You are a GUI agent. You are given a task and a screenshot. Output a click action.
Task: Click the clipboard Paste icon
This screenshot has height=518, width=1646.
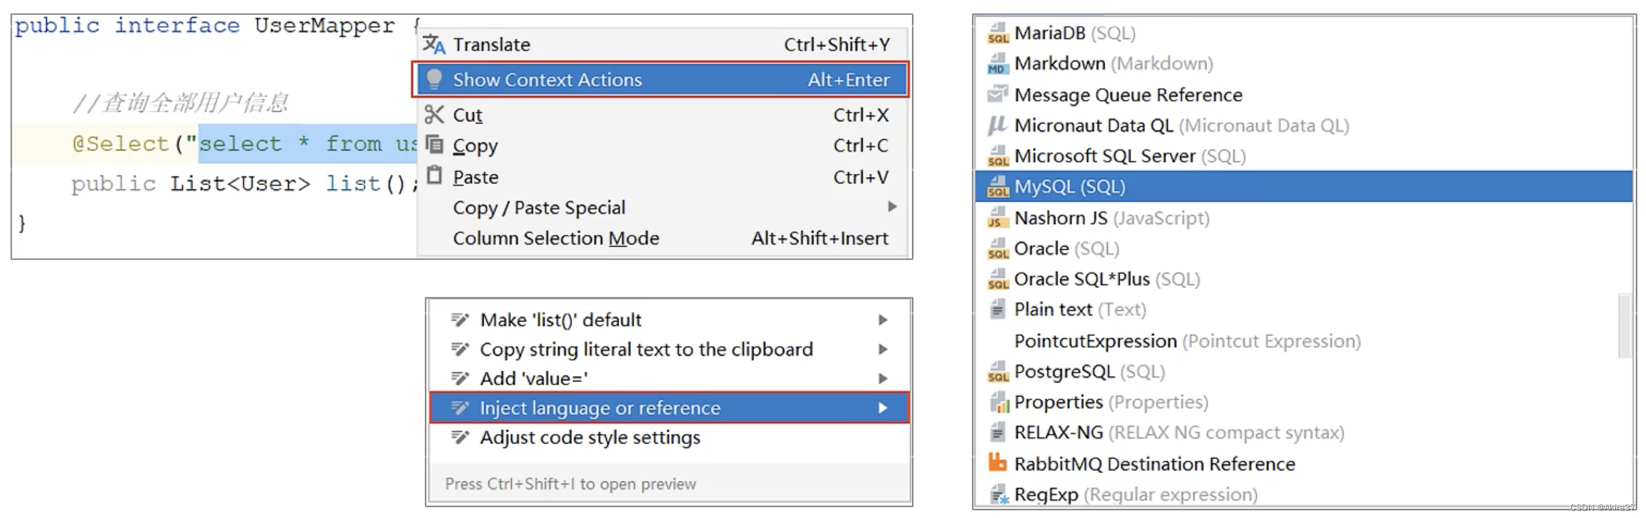coord(434,176)
